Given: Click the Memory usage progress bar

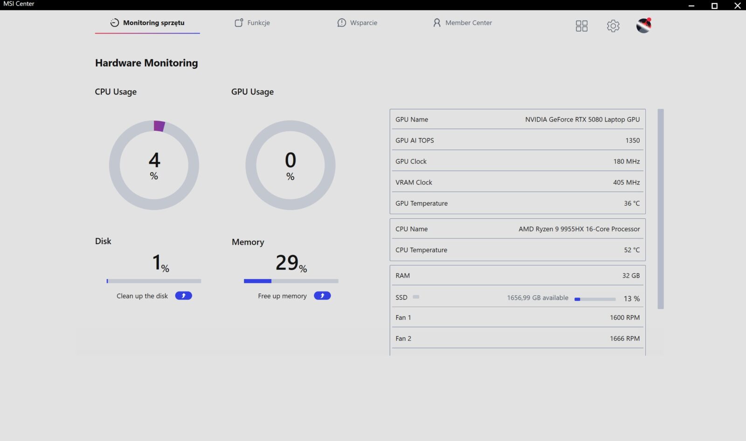Looking at the screenshot, I should pyautogui.click(x=291, y=281).
